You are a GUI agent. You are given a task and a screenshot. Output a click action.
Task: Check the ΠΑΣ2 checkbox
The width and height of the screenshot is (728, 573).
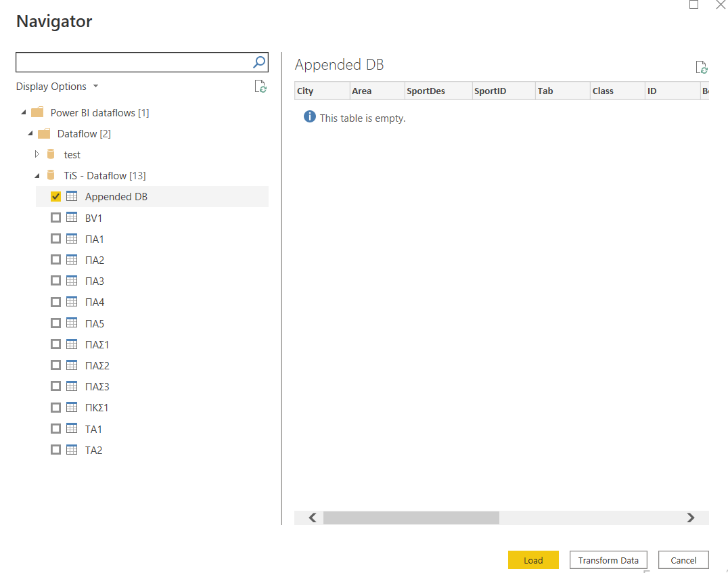click(55, 365)
